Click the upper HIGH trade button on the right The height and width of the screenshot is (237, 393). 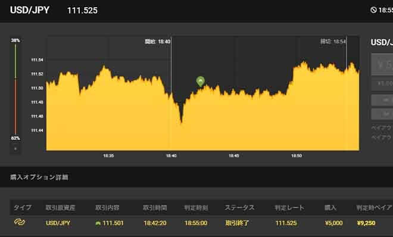coord(382,101)
